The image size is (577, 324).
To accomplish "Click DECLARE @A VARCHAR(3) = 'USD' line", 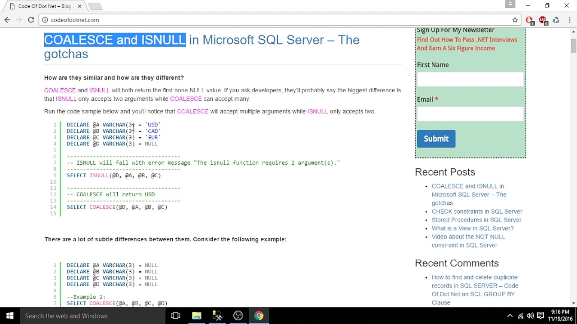I will (x=114, y=125).
